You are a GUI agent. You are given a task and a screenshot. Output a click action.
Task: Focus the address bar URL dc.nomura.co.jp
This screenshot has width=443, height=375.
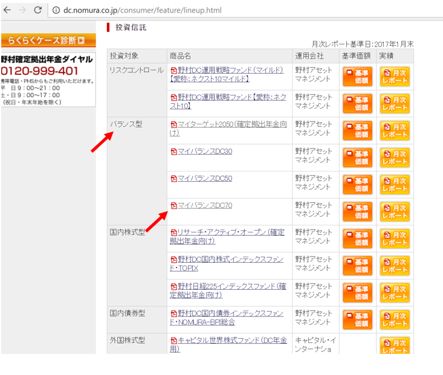pos(143,10)
